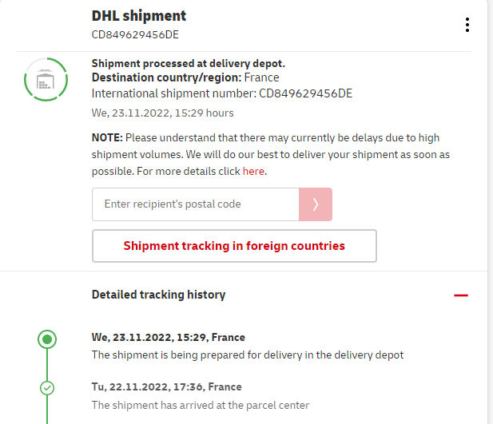Open the three-dot shipment options menu
This screenshot has height=424, width=493.
coord(467,25)
